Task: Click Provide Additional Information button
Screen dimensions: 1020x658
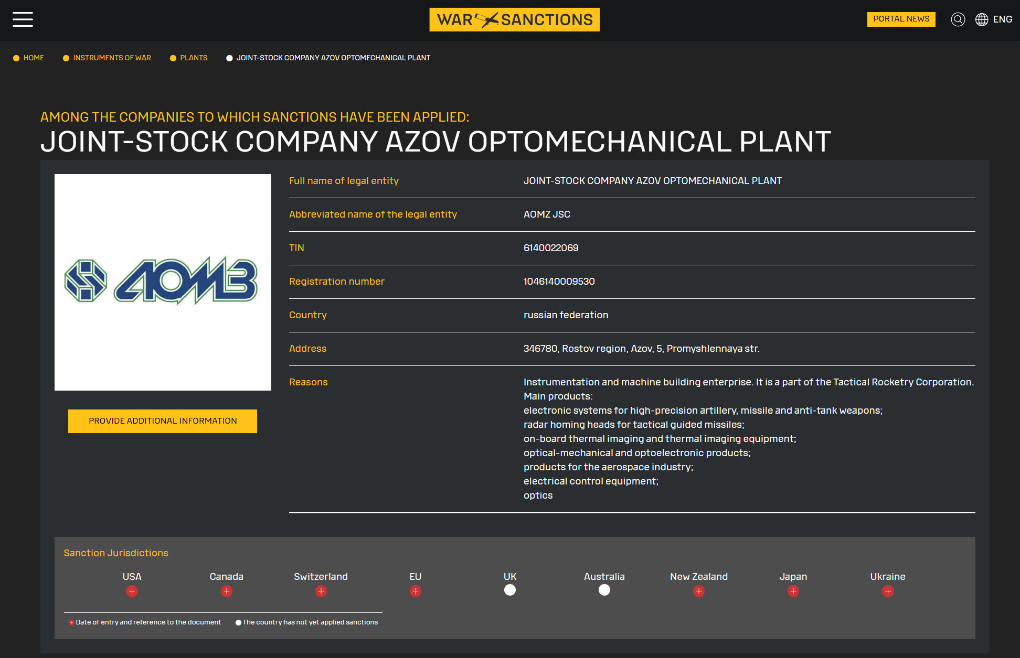Action: pos(163,421)
